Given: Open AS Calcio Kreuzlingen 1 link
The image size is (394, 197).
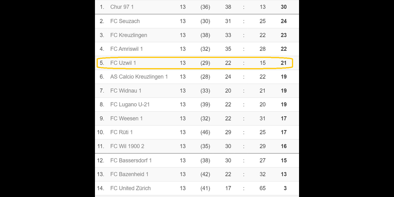Looking at the screenshot, I should click(x=139, y=77).
